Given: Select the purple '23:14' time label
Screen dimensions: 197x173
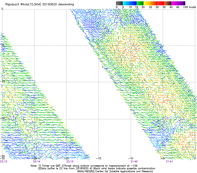Looking at the screenshot, I should tap(36, 162).
